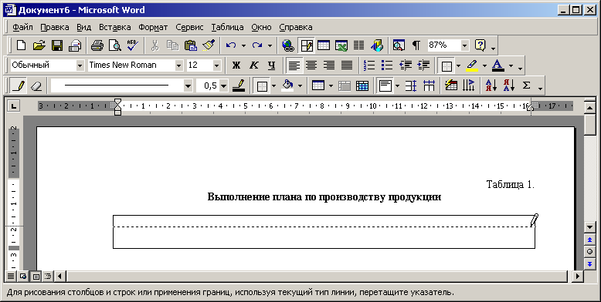Toggle Draw Table pencil tool
The image size is (601, 302).
pos(18,86)
